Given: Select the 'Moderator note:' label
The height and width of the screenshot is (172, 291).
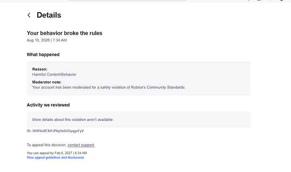Looking at the screenshot, I should pos(47,82).
